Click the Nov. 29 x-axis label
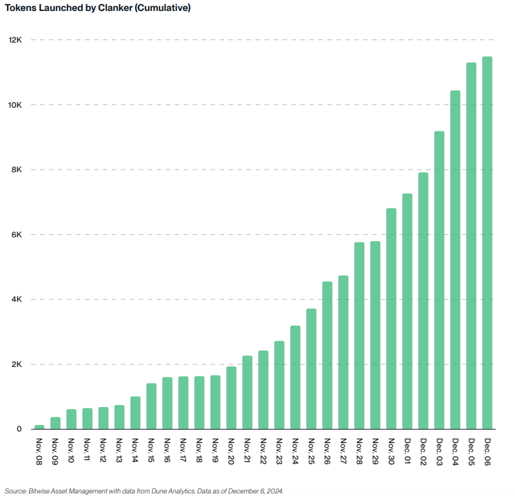This screenshot has width=515, height=496. pos(375,451)
